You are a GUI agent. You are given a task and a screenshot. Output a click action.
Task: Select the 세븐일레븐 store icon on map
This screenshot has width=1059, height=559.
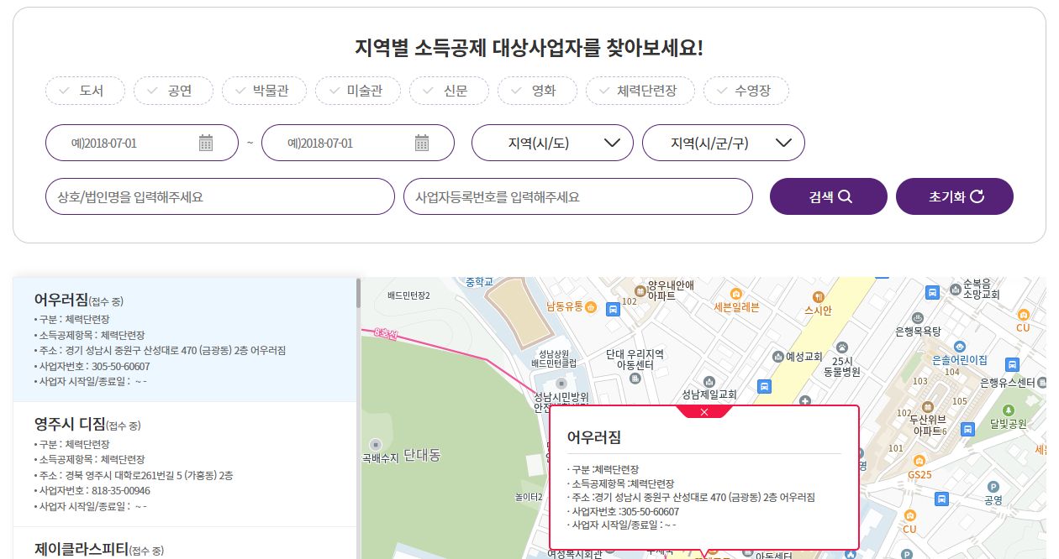point(736,294)
